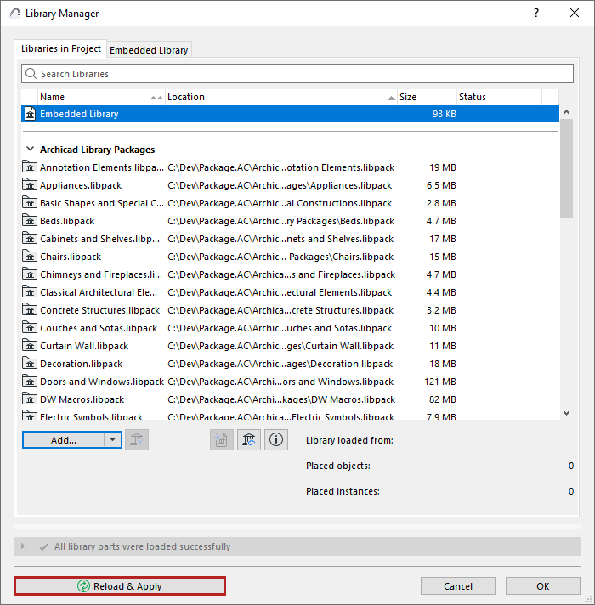Click the Cancel button
595x605 pixels.
tap(458, 586)
